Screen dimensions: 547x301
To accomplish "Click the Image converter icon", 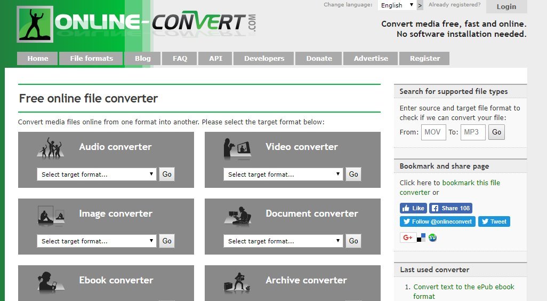I will pyautogui.click(x=51, y=215).
